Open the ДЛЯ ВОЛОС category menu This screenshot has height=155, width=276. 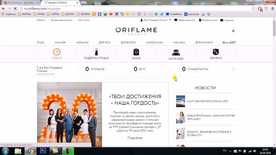[x=128, y=43]
